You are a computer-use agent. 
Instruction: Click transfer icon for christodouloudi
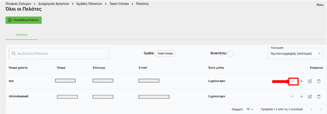(x=293, y=96)
